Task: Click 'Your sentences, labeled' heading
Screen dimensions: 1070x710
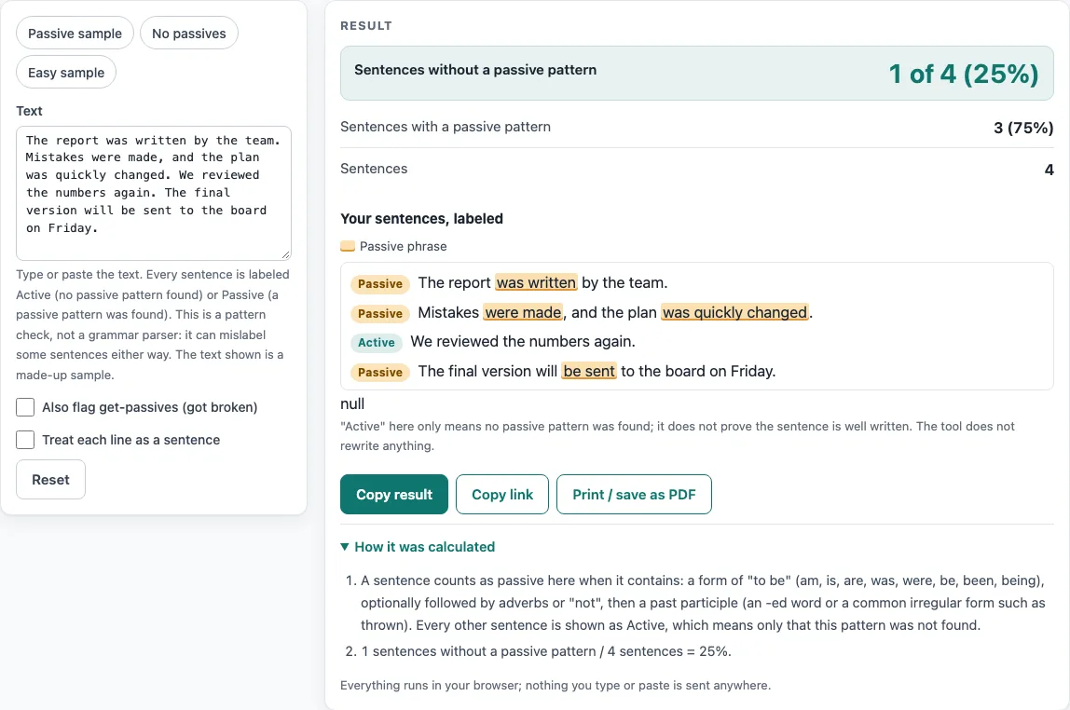Action: [x=421, y=219]
